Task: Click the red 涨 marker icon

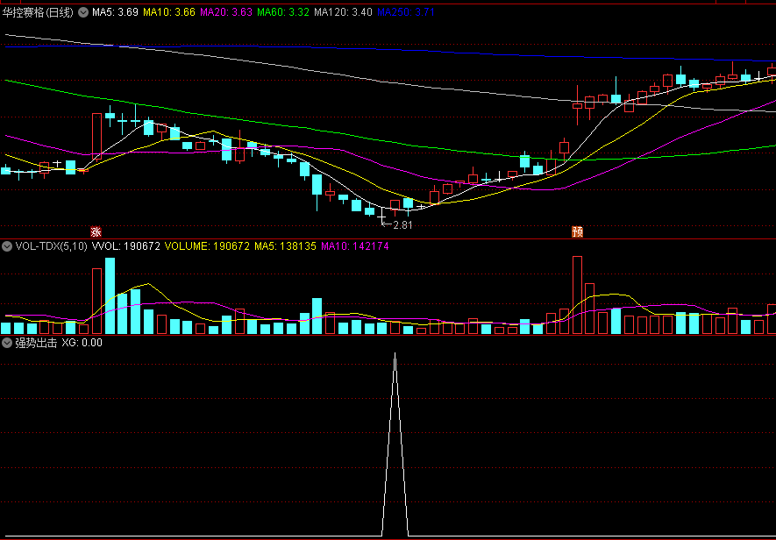Action: [96, 232]
